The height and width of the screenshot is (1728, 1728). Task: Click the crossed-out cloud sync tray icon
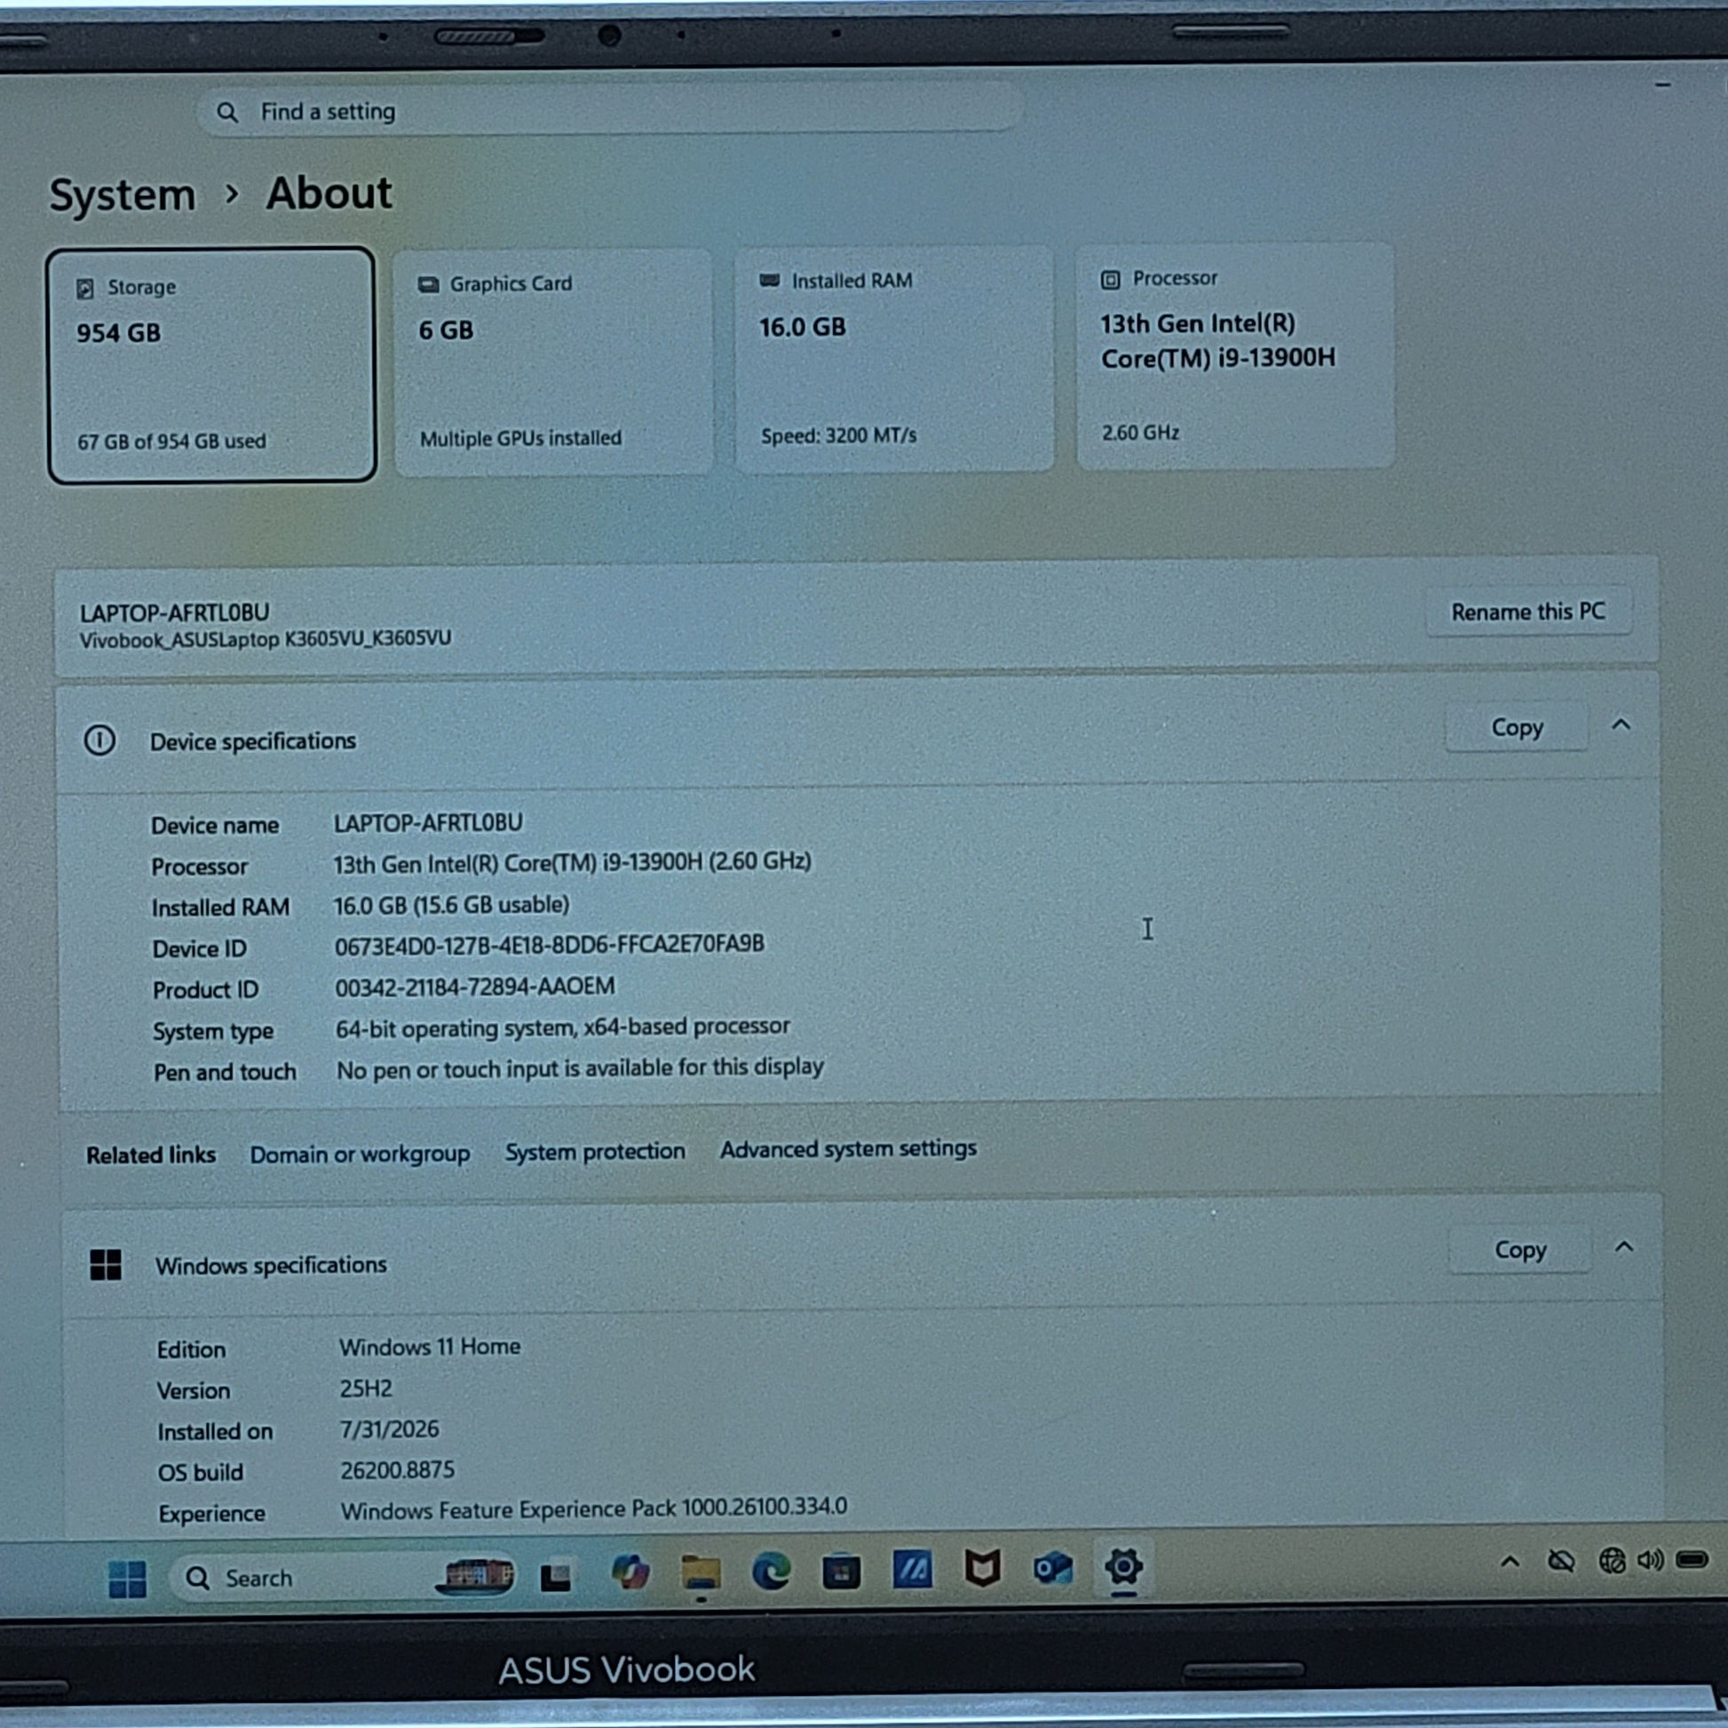[1562, 1562]
